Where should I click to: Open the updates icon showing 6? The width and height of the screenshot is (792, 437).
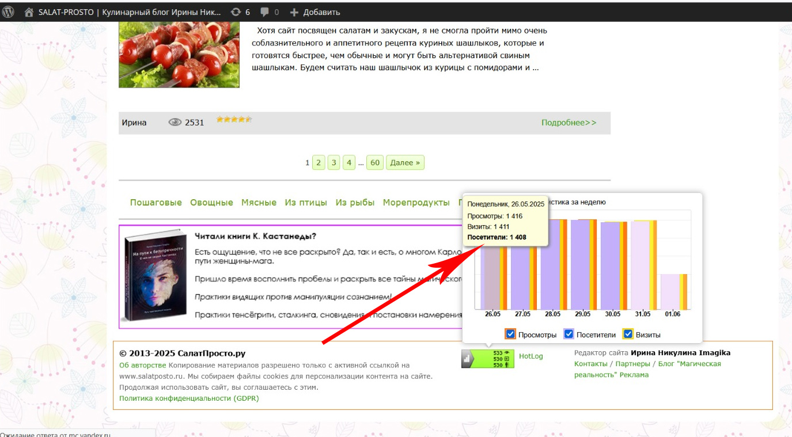[x=236, y=12]
